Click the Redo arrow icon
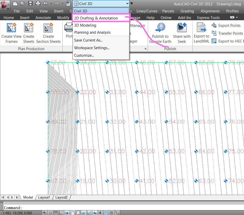Screen dimensions: 244x215 (x=57, y=4)
